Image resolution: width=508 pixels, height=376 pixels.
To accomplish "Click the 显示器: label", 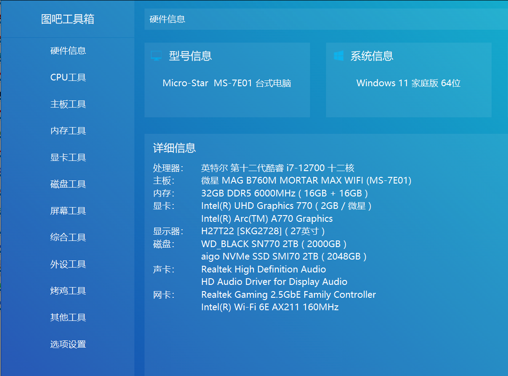I will pos(168,232).
